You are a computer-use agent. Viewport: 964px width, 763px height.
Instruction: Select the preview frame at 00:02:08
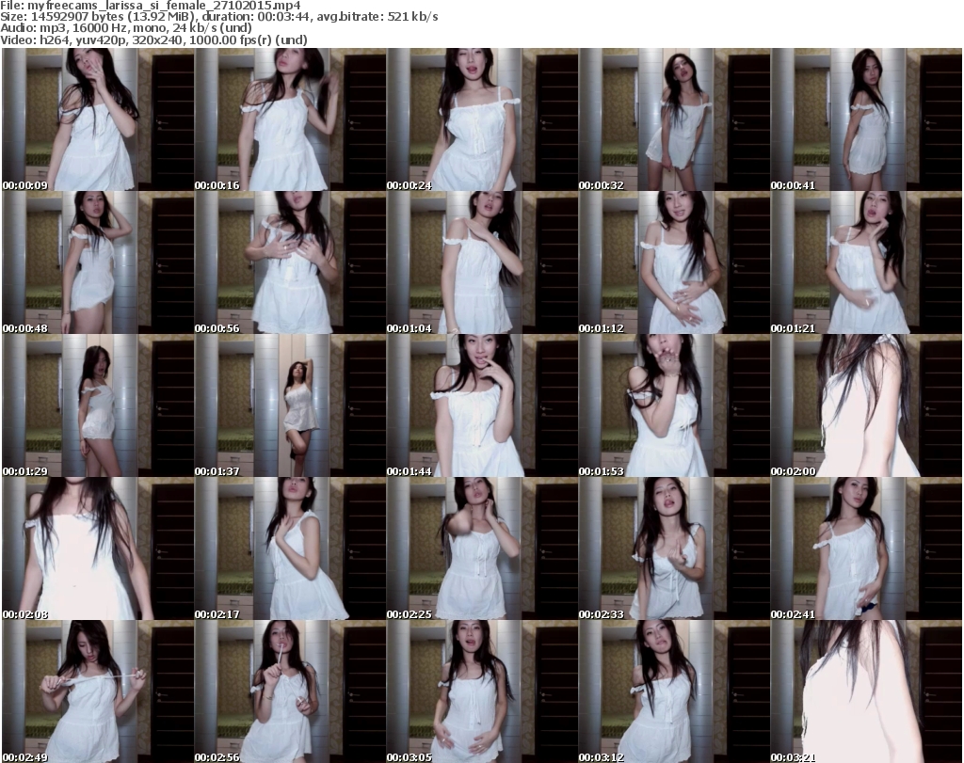(x=97, y=548)
